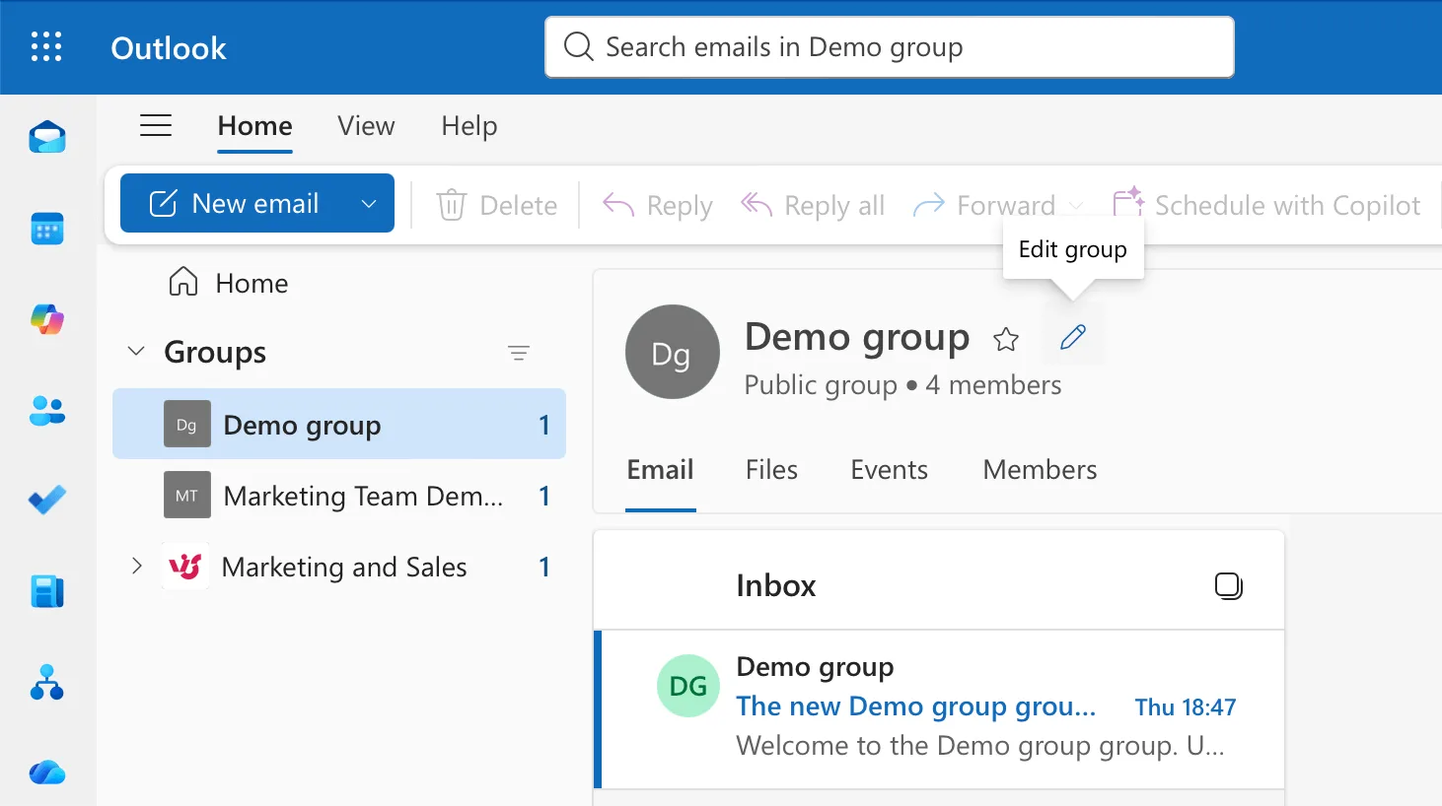The height and width of the screenshot is (806, 1442).
Task: Switch to the Members tab
Action: pyautogui.click(x=1039, y=470)
